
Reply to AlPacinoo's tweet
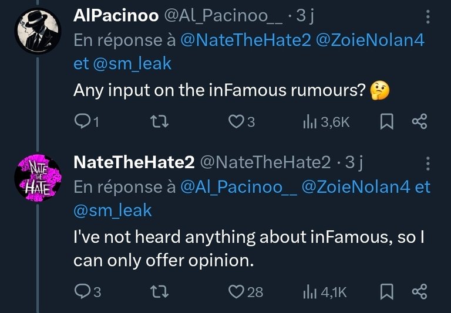(x=86, y=122)
